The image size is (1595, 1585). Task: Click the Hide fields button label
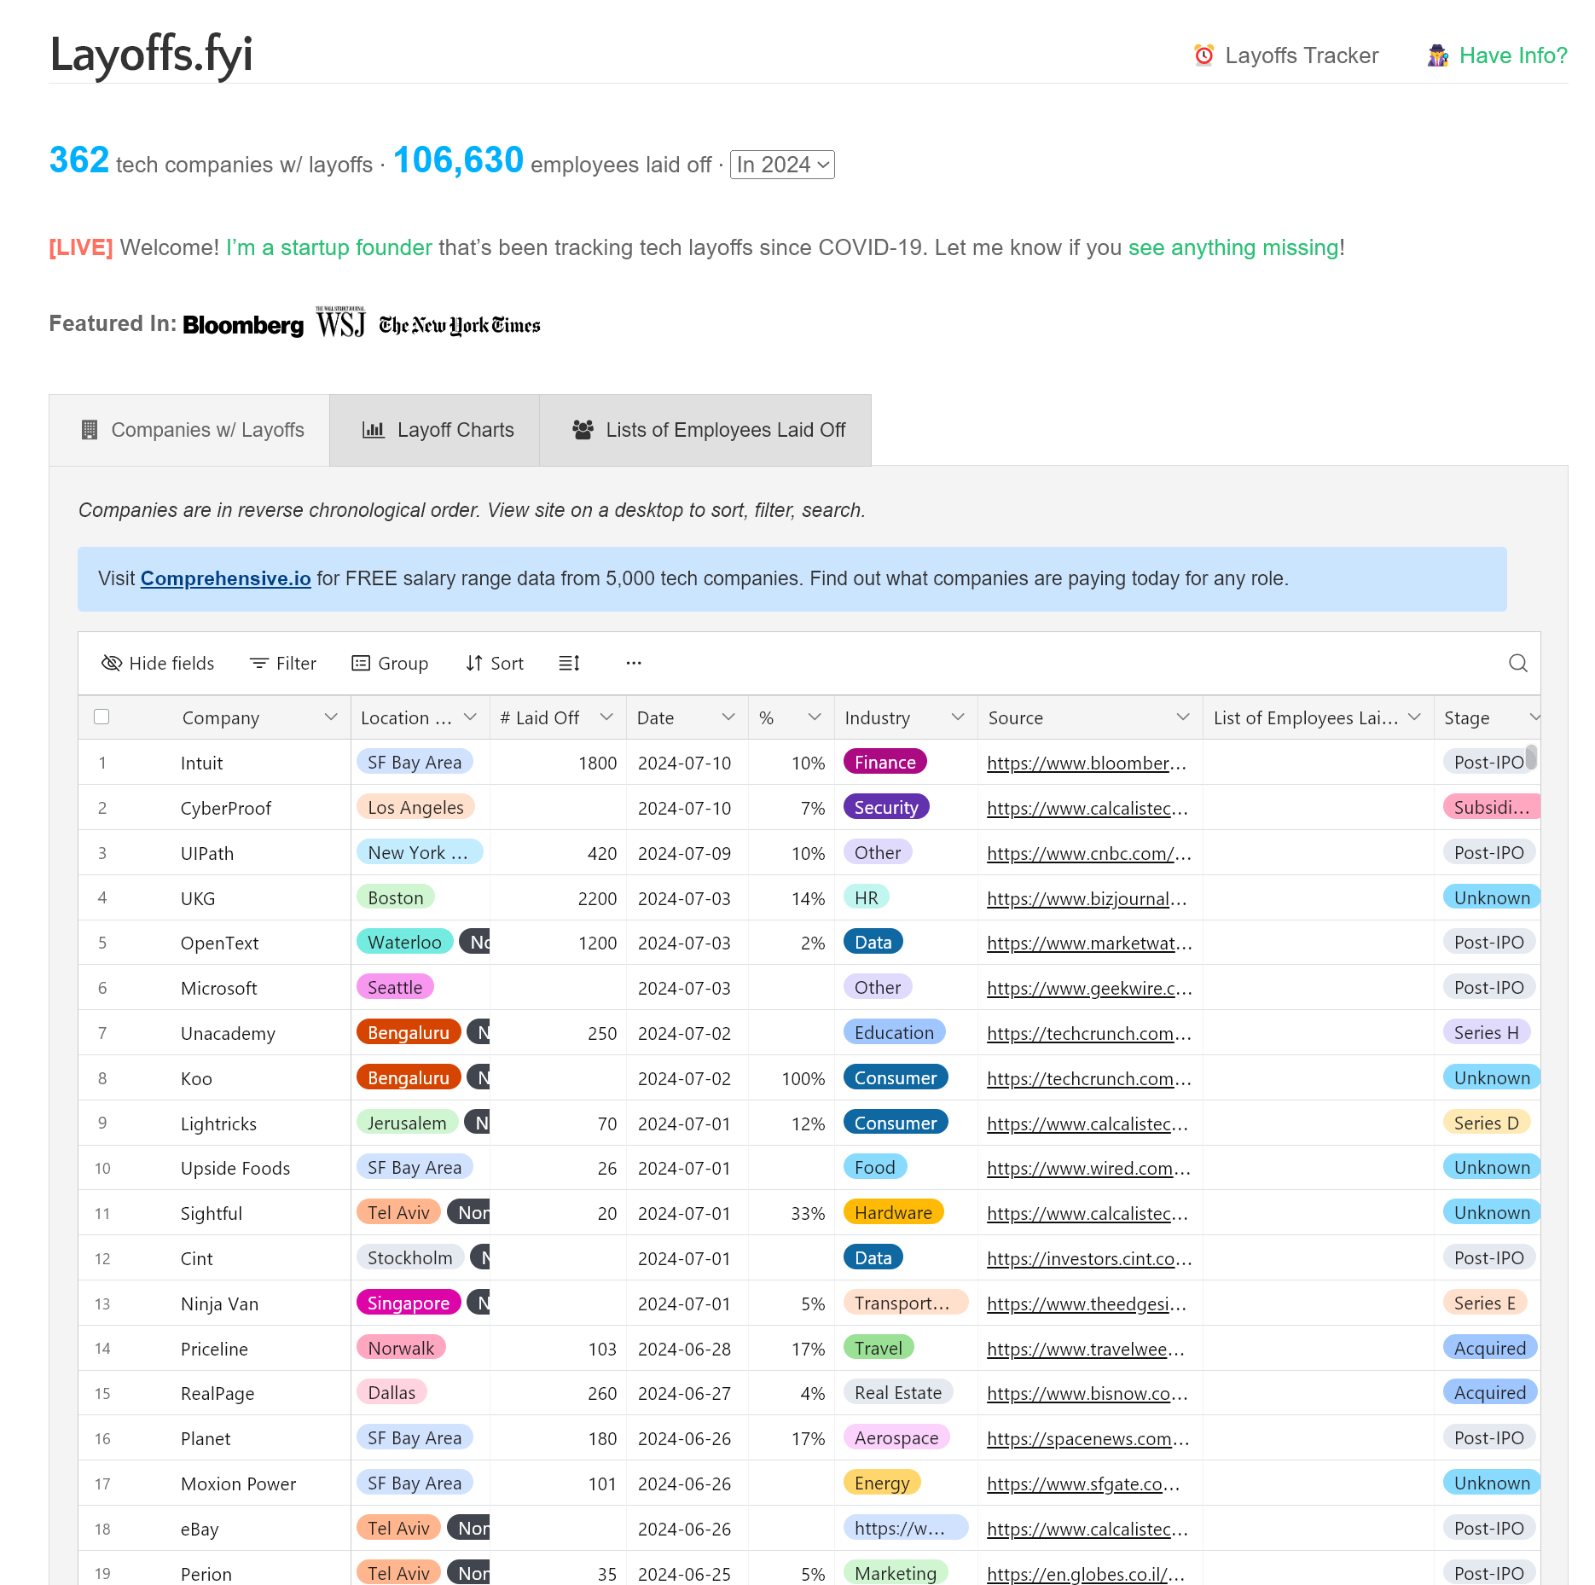point(171,664)
